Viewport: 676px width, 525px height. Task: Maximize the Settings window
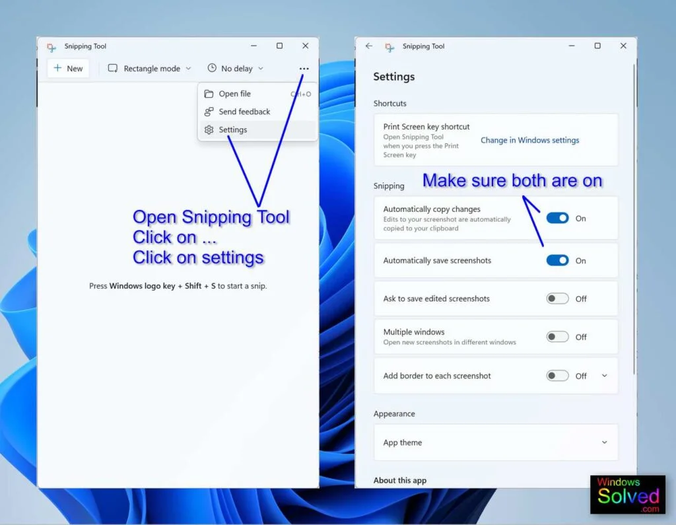coord(597,46)
